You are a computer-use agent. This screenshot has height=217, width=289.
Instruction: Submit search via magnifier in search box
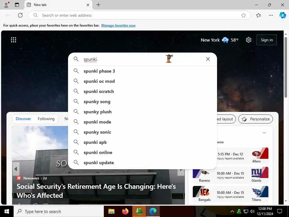[76, 59]
